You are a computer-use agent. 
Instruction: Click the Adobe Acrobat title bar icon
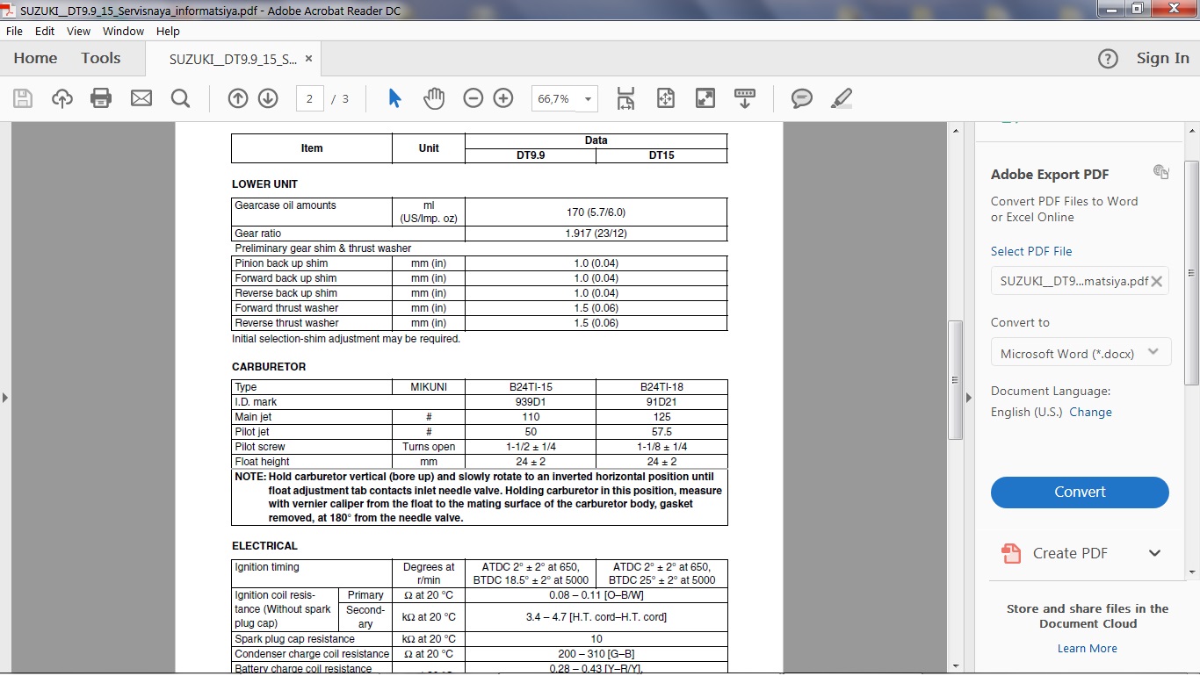[x=10, y=10]
